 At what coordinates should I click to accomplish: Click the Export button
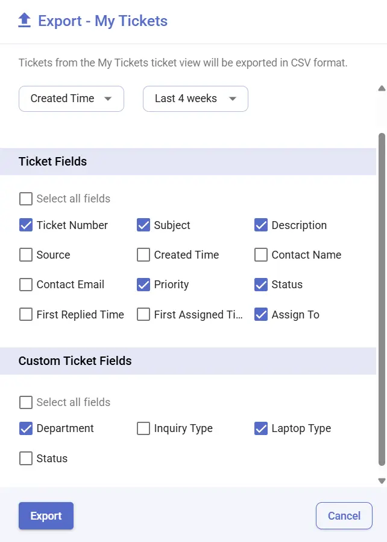pos(46,515)
